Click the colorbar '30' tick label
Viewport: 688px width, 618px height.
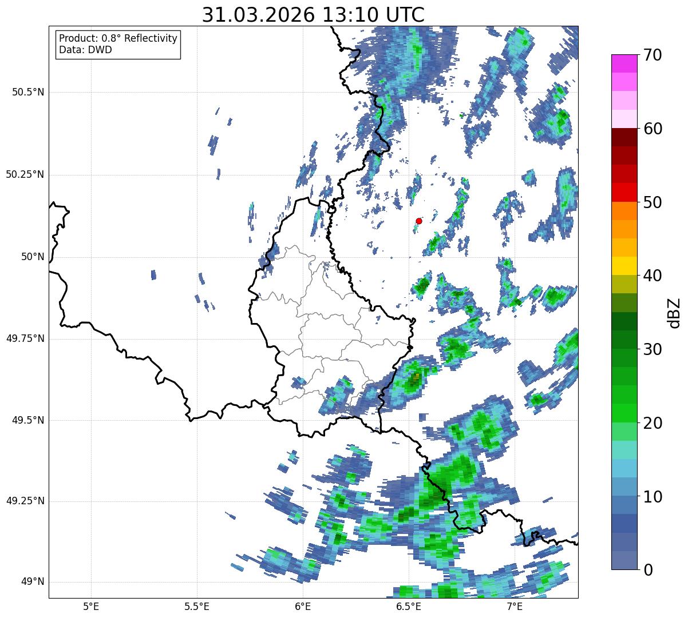coord(652,349)
